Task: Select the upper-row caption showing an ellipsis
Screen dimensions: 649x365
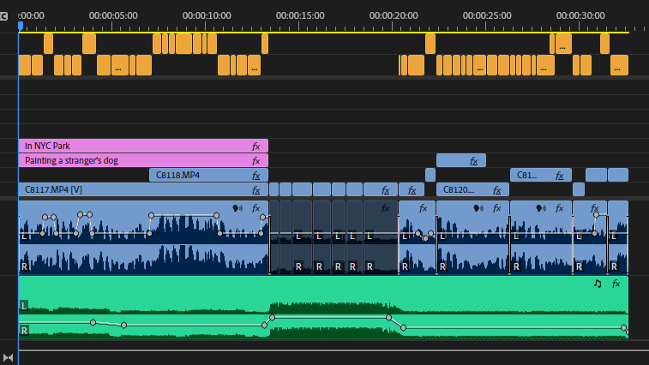Action: click(x=563, y=44)
